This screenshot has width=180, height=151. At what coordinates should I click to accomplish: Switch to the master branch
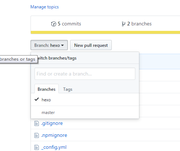tap(85, 113)
